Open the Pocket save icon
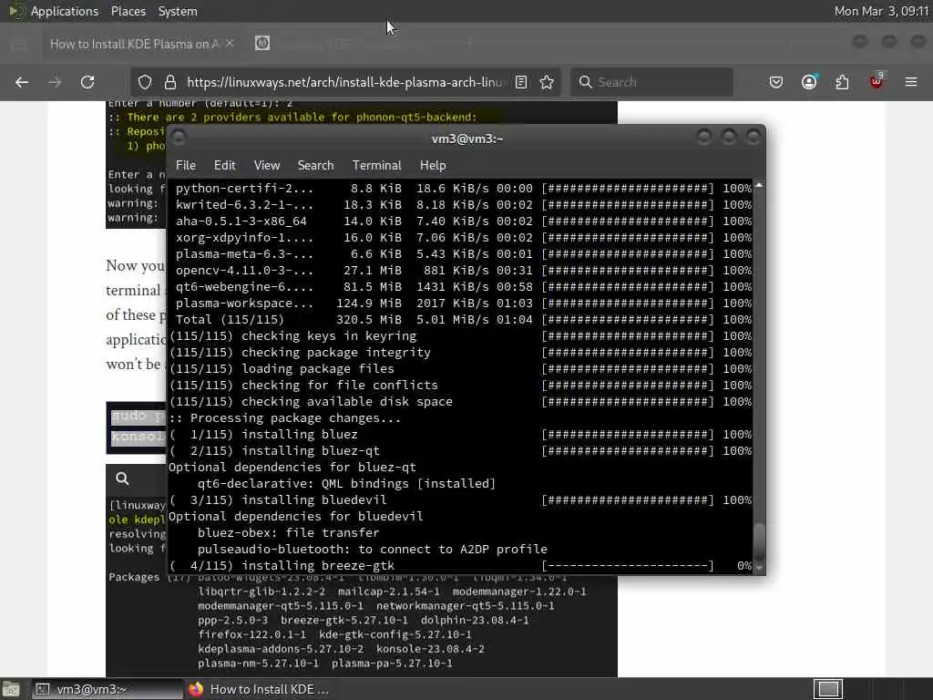The height and width of the screenshot is (700, 933). pyautogui.click(x=776, y=82)
